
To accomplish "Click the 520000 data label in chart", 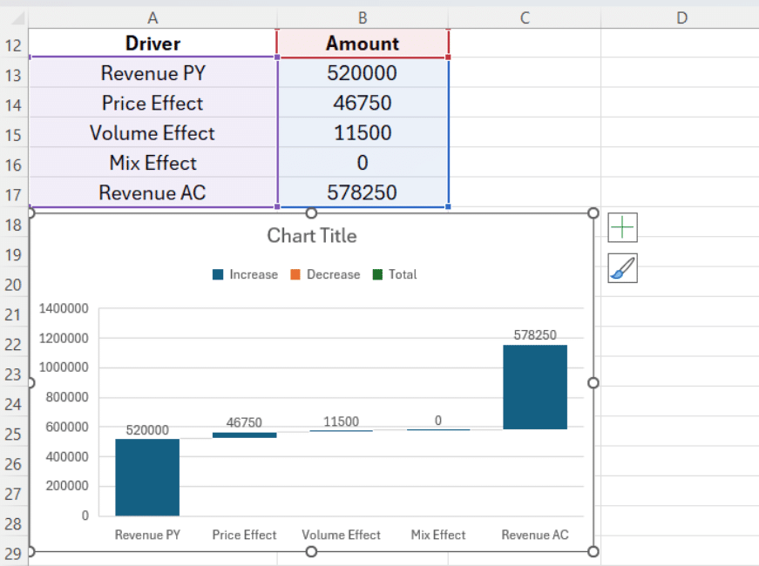I will (147, 430).
